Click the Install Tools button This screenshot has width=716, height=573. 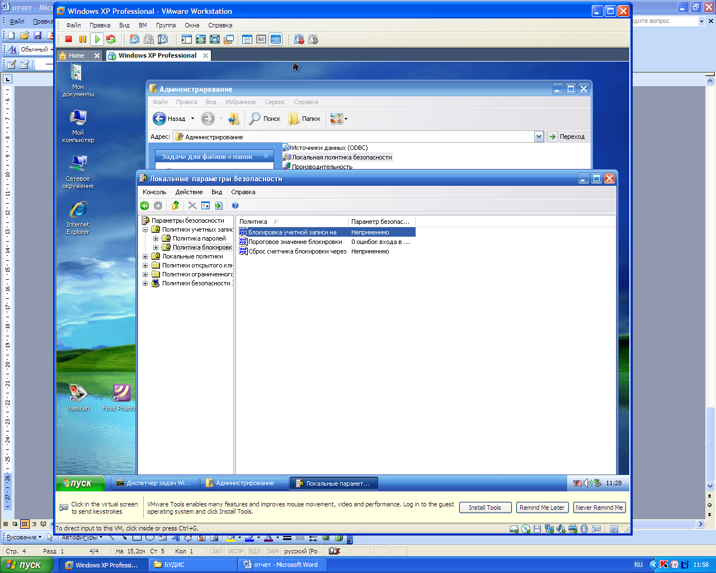[x=485, y=508]
